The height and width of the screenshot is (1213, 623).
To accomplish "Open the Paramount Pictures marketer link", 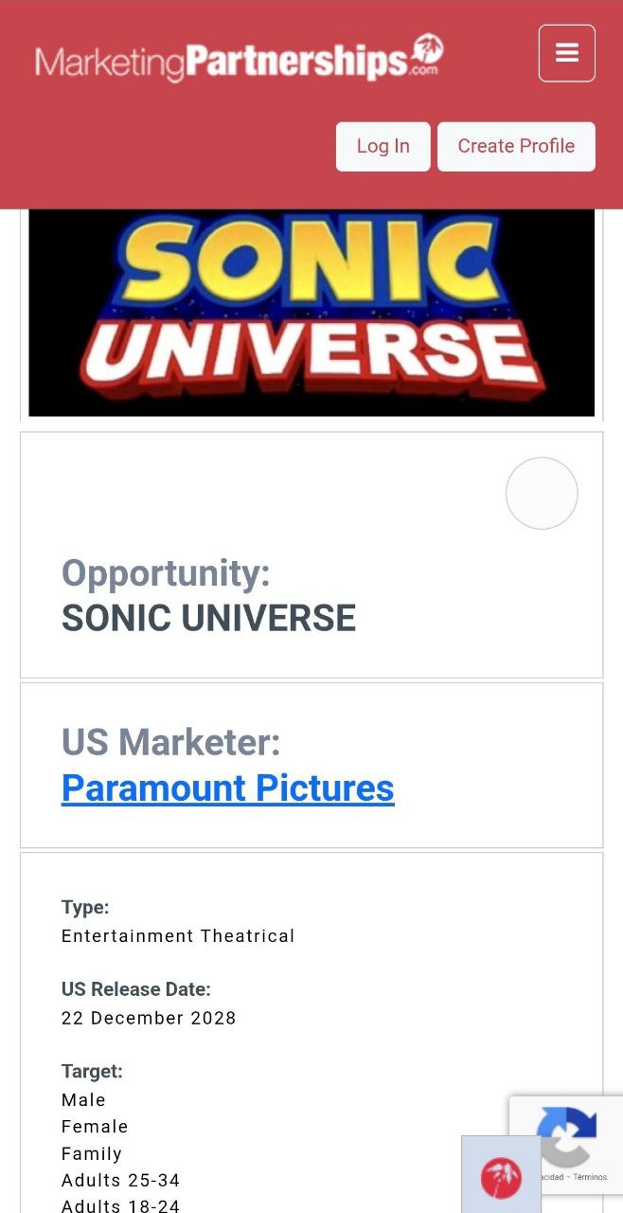I will (227, 788).
